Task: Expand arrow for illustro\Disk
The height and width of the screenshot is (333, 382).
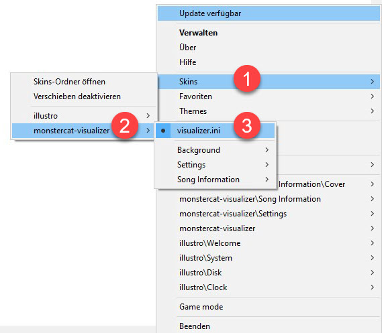Action: [372, 273]
